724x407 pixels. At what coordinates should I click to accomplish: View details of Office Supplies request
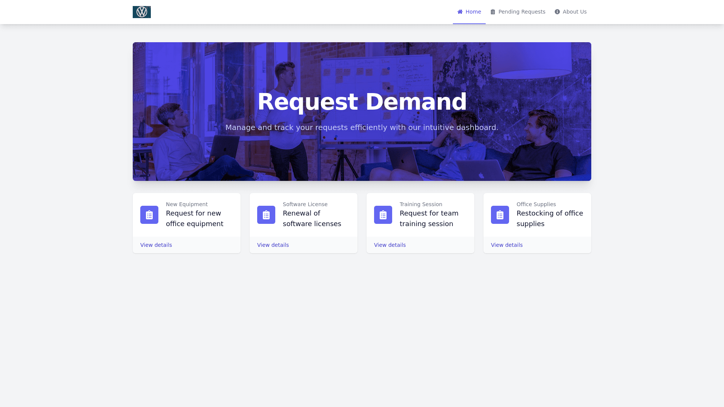(507, 245)
